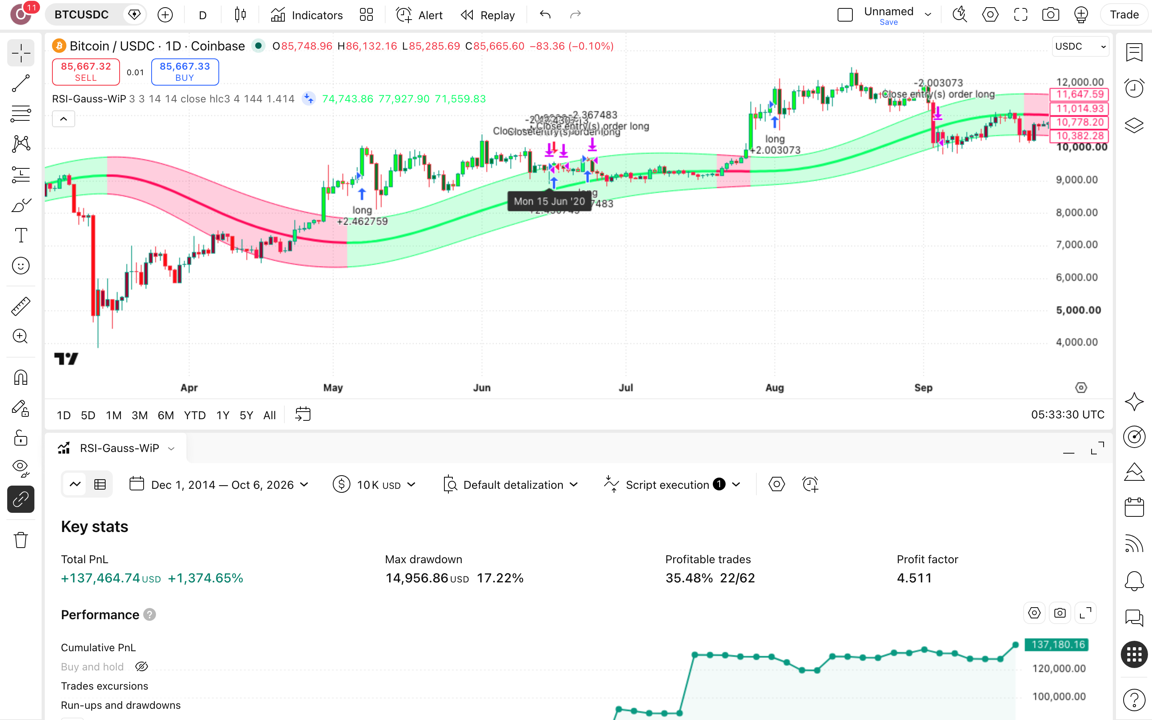Open the emoji icons tool

pos(20,266)
